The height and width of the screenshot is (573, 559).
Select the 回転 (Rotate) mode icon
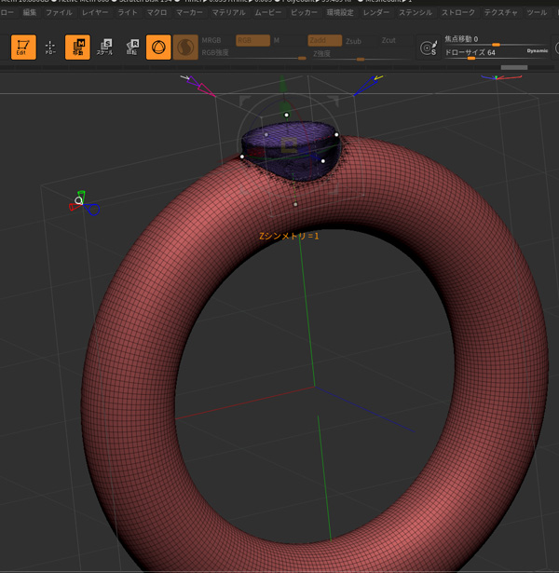click(132, 48)
